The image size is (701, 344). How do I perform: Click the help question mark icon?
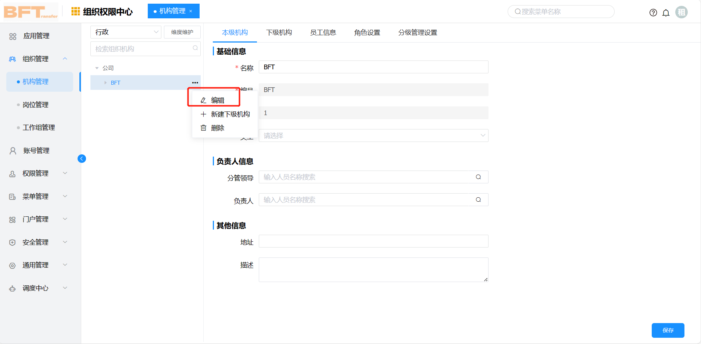(653, 12)
